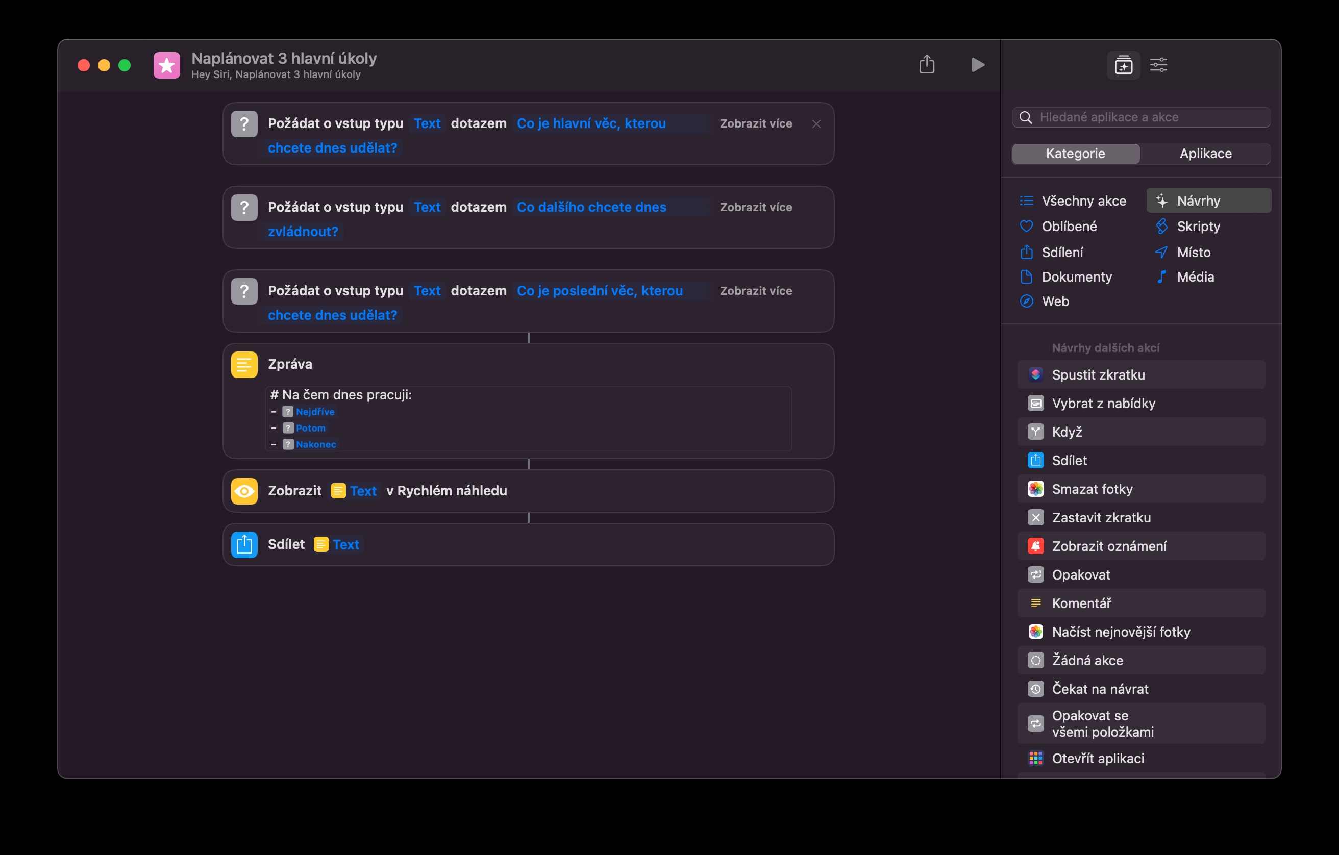Click the action library icon
The image size is (1339, 855).
[1123, 65]
